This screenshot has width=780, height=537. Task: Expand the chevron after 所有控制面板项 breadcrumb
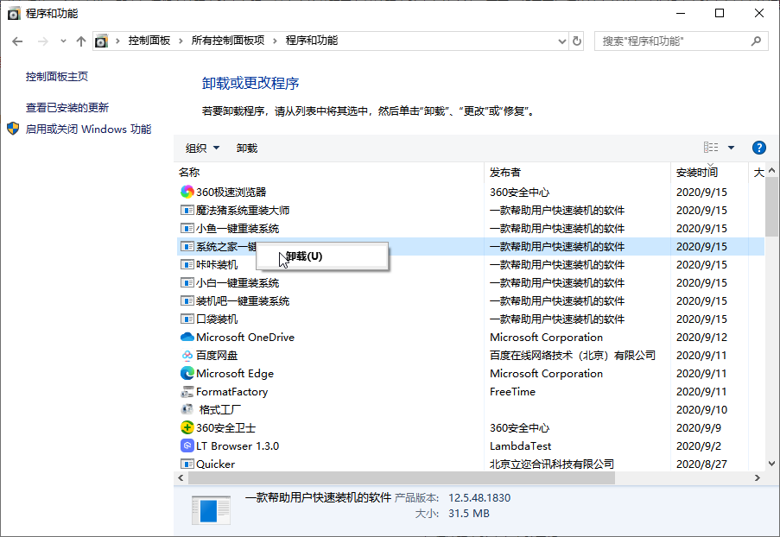coord(275,41)
